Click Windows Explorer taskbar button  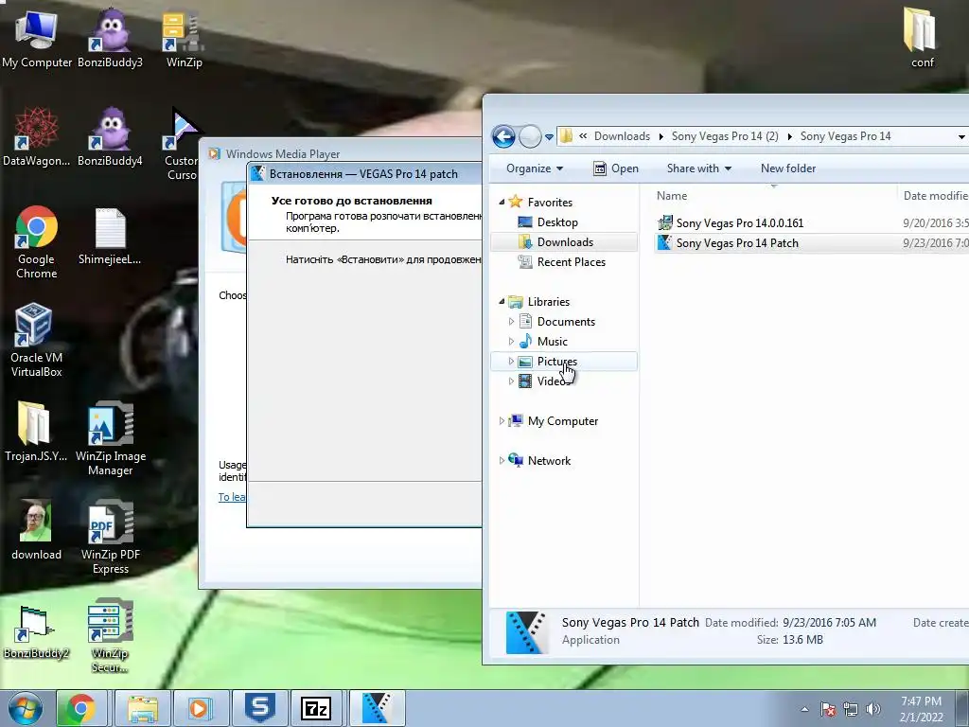click(143, 708)
